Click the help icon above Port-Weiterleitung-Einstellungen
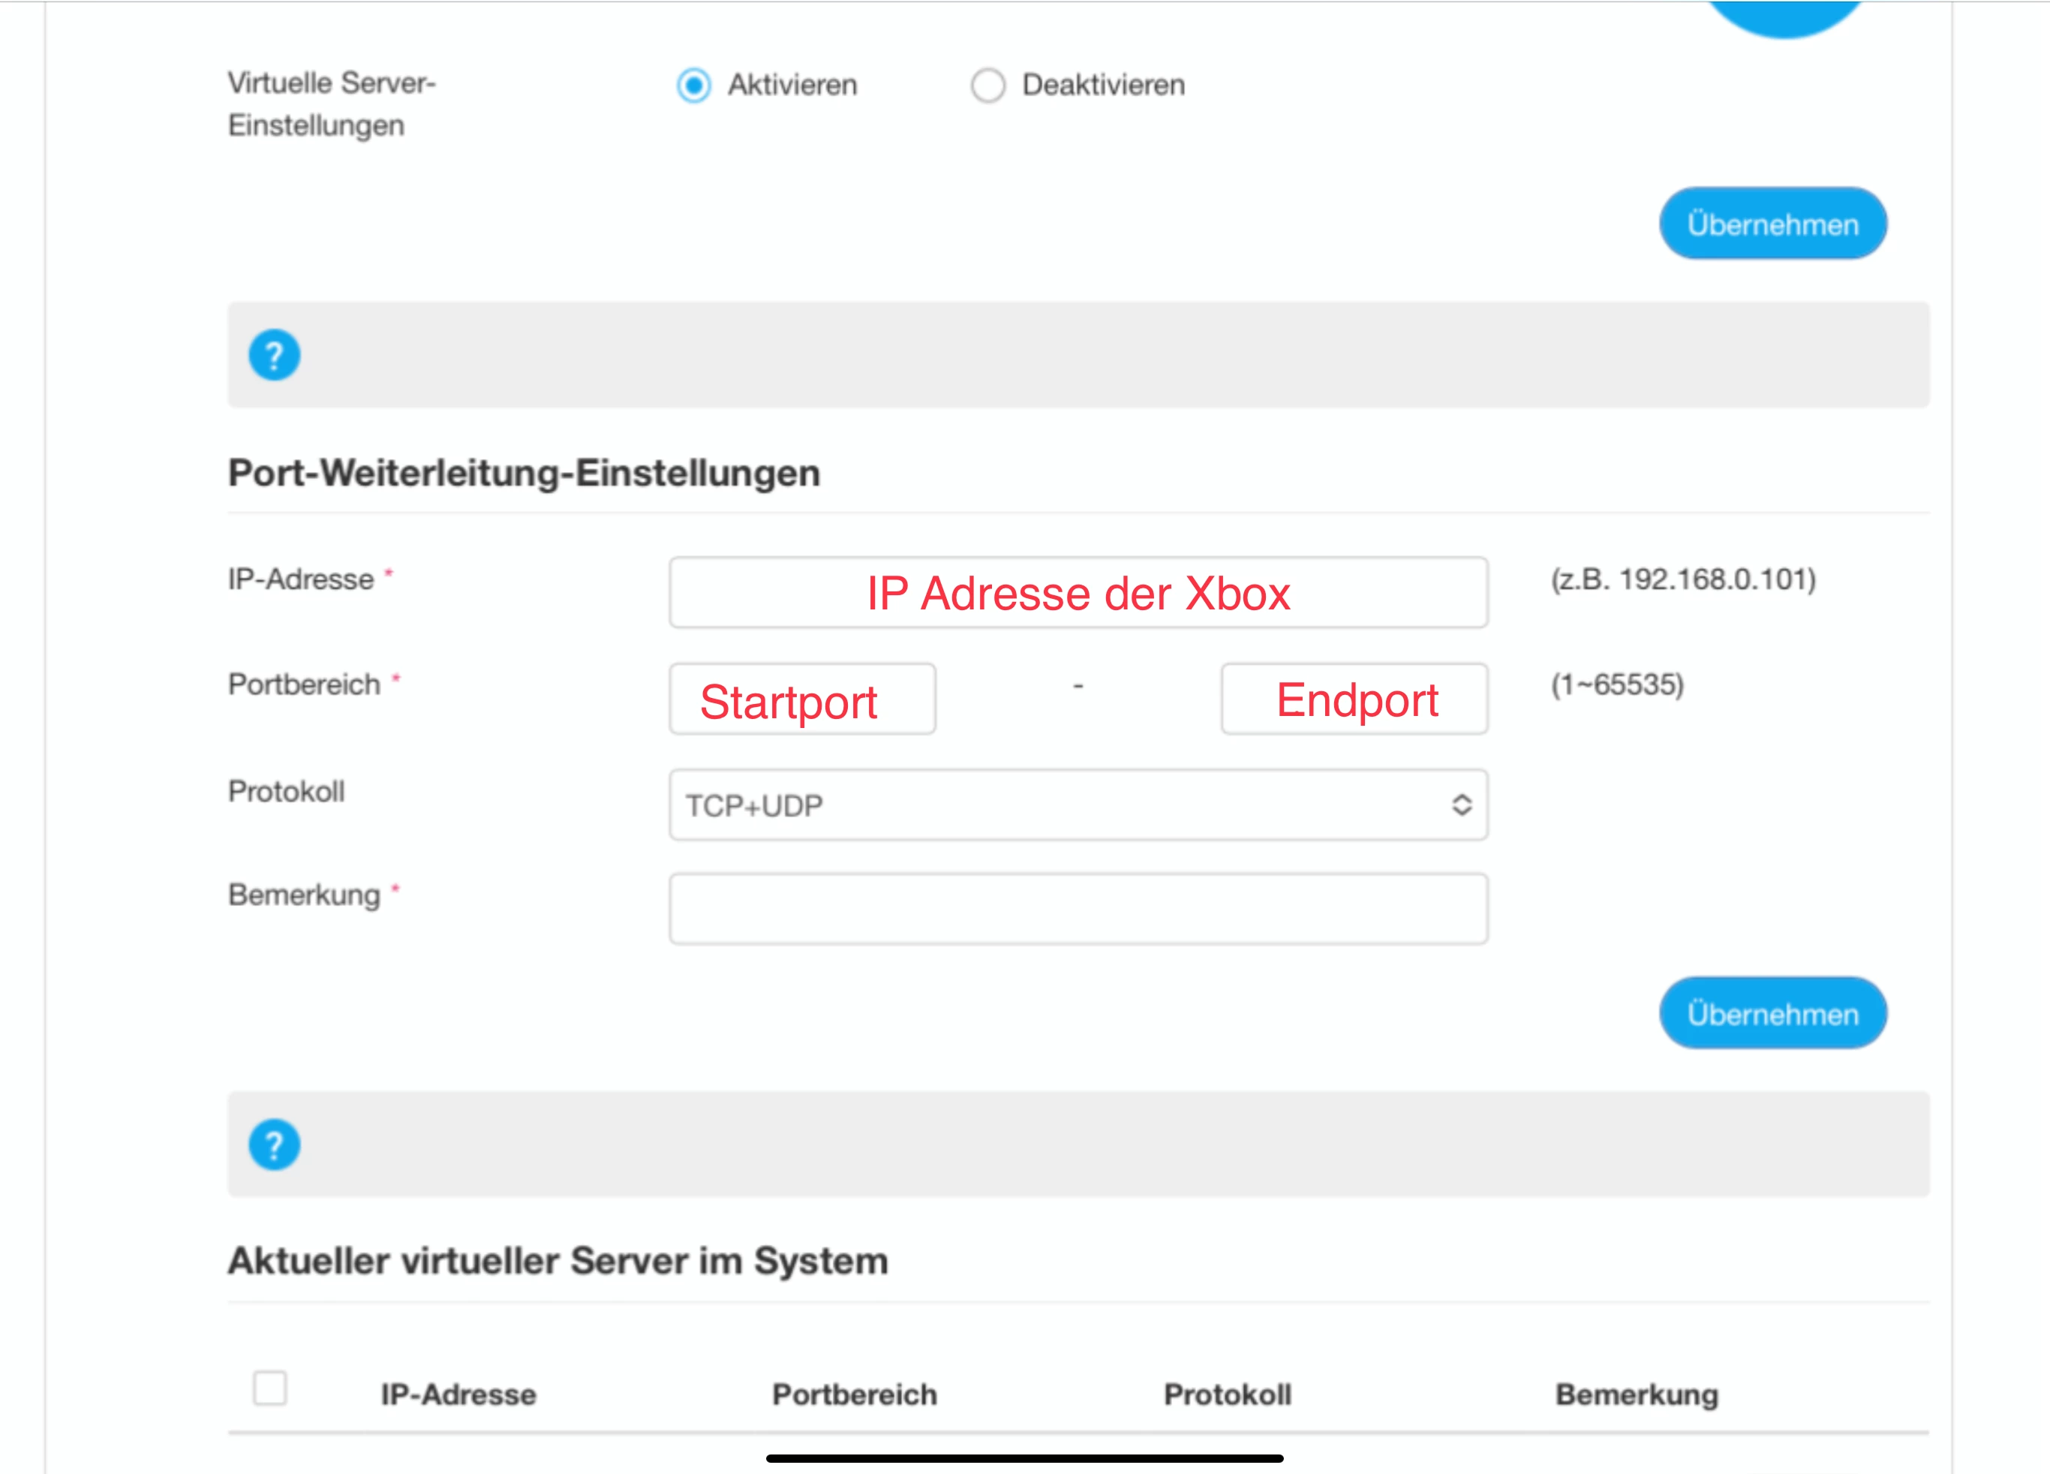 274,354
